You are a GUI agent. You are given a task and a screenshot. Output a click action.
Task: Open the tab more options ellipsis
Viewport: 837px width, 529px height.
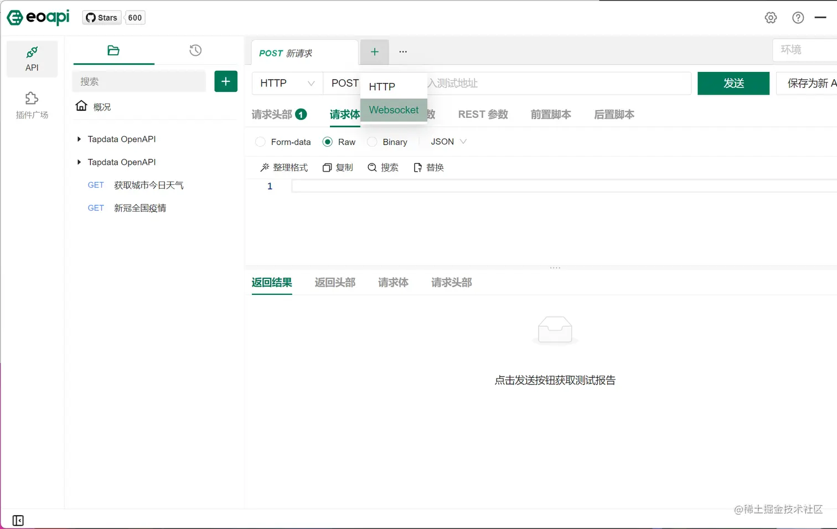403,52
